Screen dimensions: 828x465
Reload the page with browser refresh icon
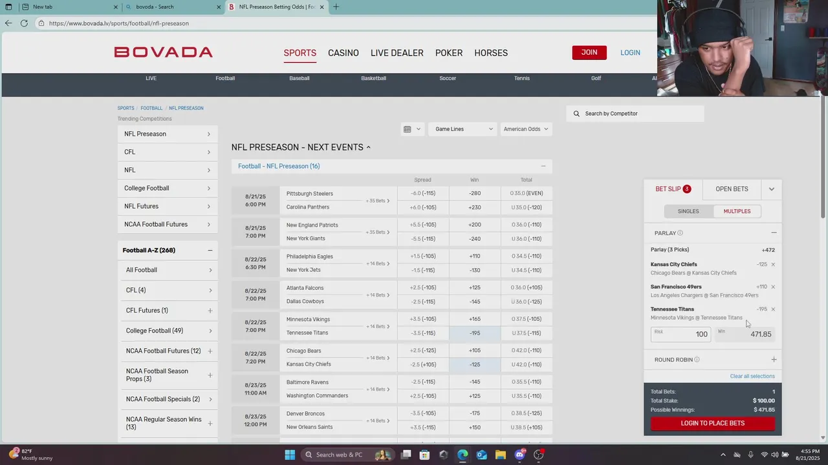pos(24,23)
